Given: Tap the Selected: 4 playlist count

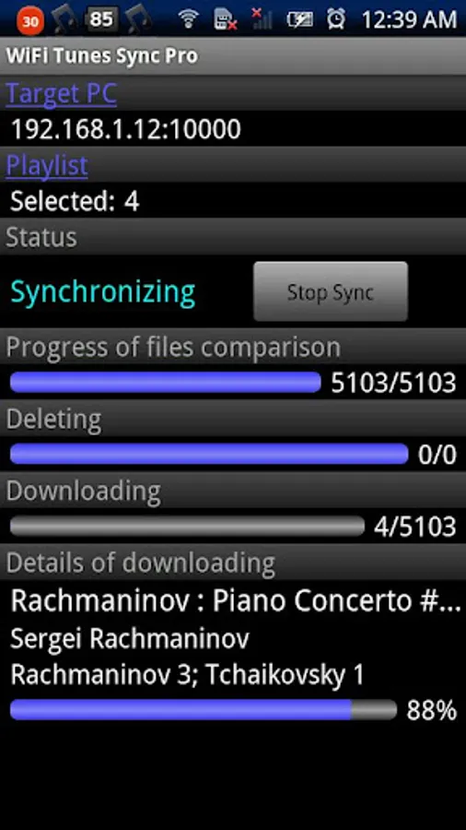Looking at the screenshot, I should [75, 201].
